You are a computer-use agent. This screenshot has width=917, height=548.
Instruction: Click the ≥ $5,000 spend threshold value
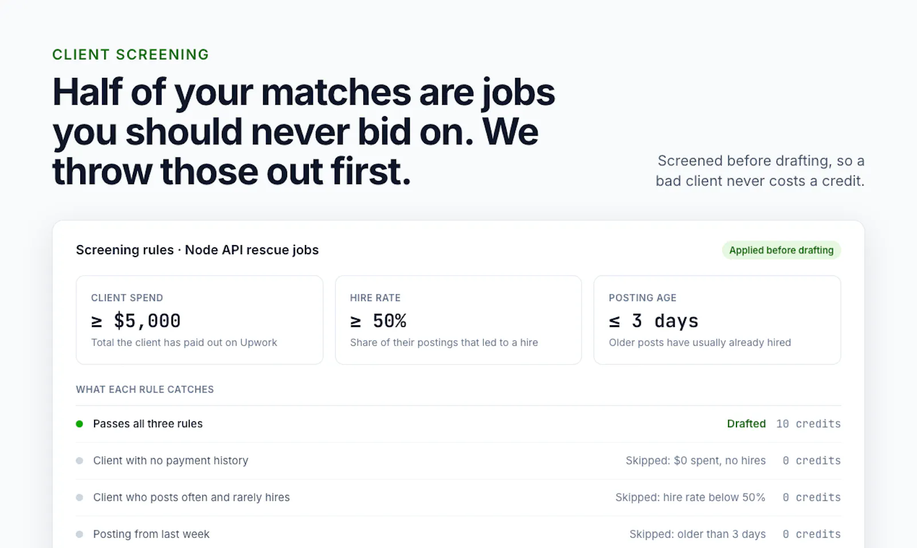click(136, 321)
